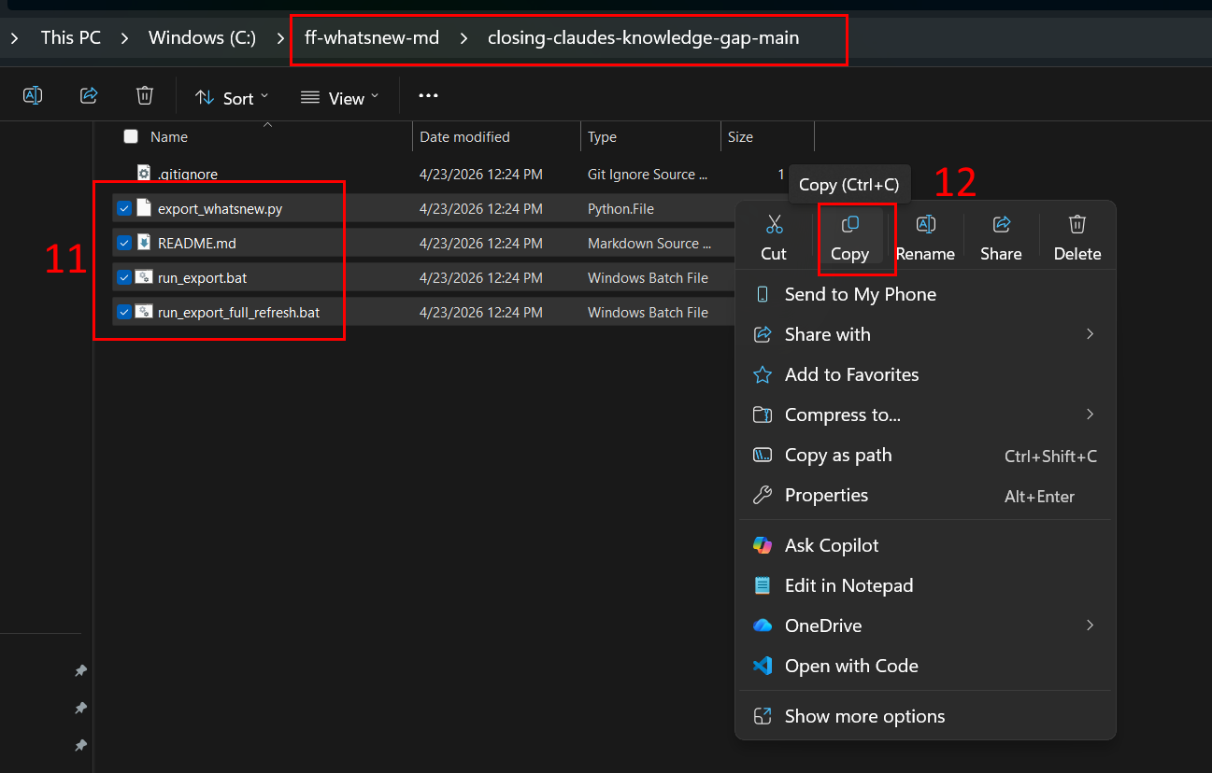Image resolution: width=1212 pixels, height=773 pixels.
Task: Uncheck the README.md checkbox
Action: [x=123, y=243]
